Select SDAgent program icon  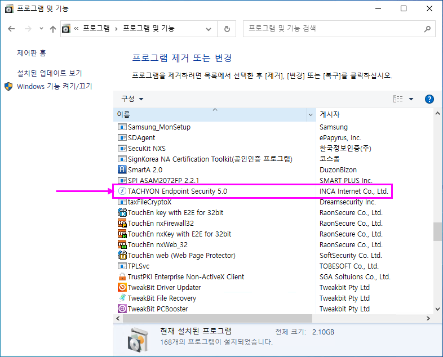click(122, 138)
